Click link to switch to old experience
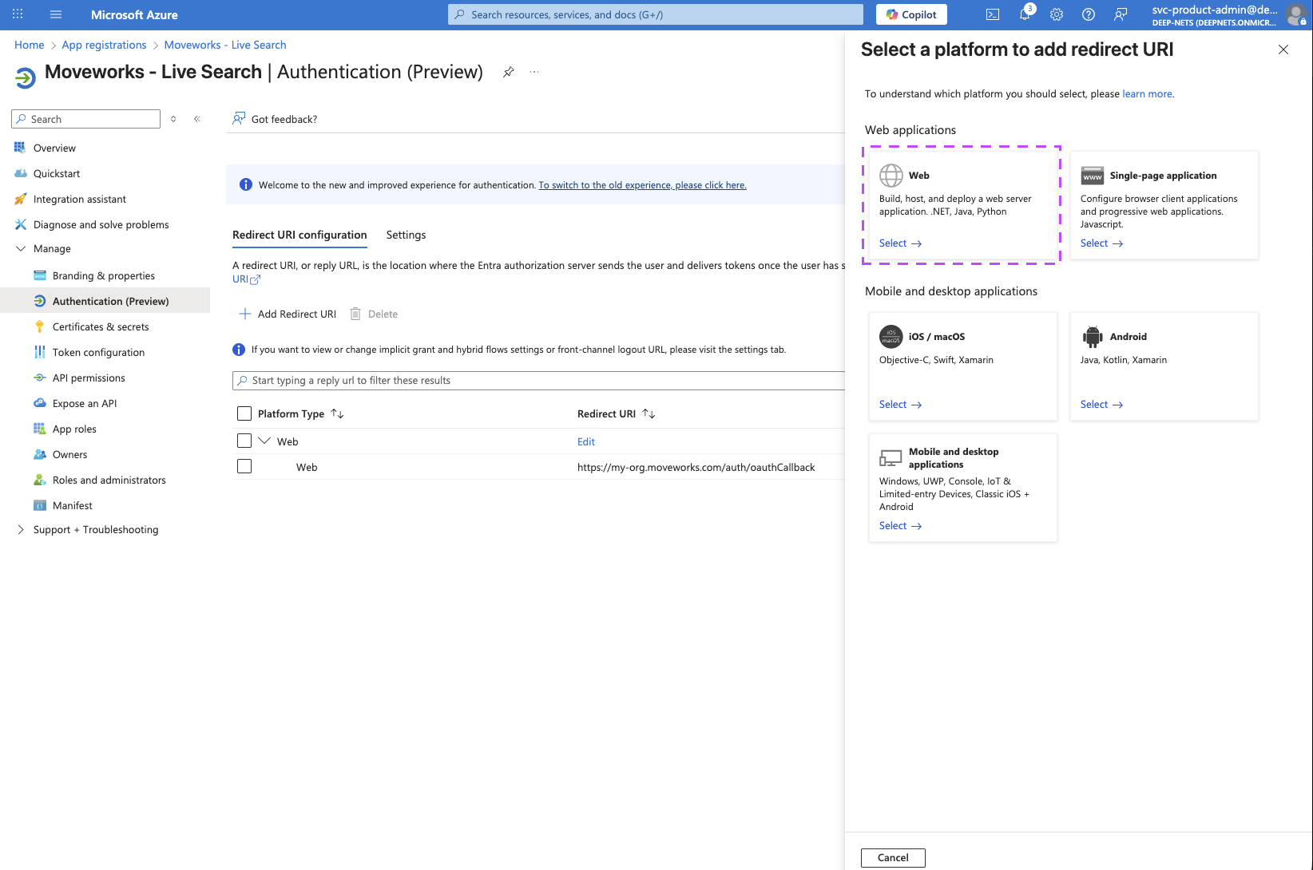 [x=642, y=185]
